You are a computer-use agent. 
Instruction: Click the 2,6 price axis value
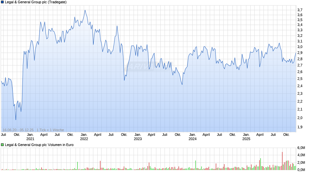pos(300,72)
